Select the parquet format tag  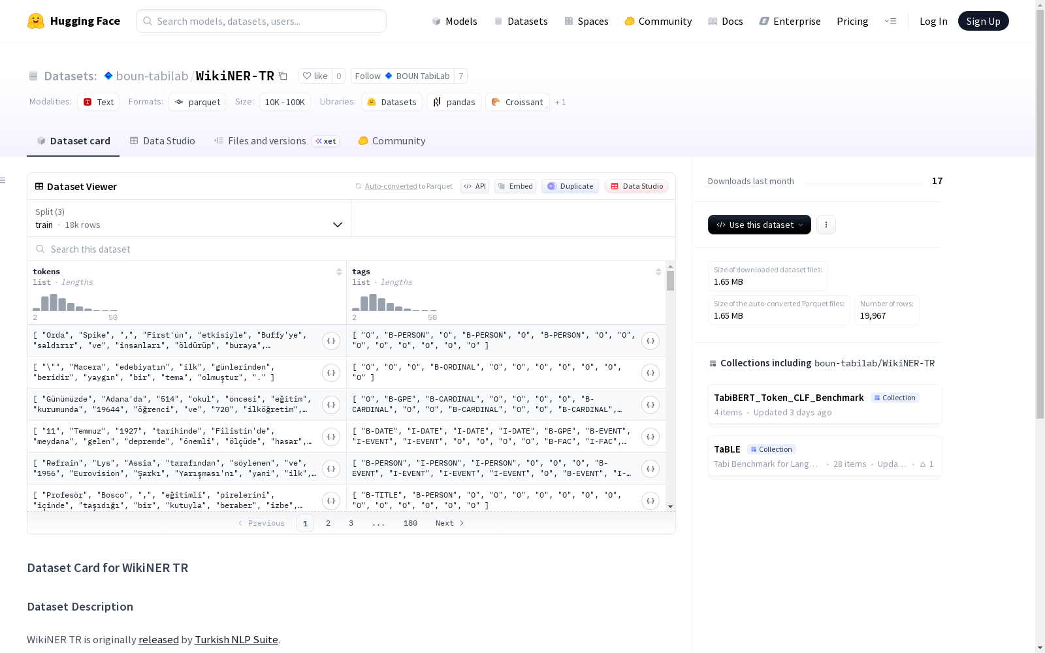pos(197,102)
